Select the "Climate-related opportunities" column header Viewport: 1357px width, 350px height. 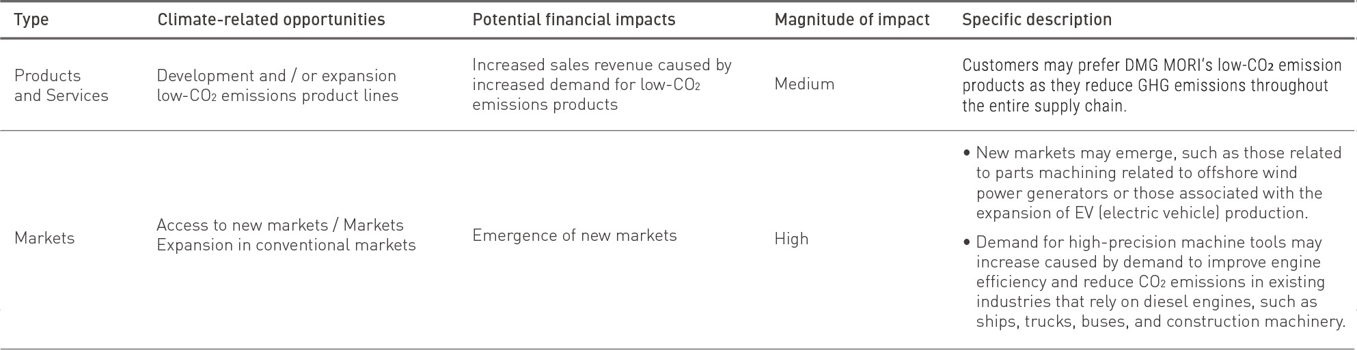271,20
